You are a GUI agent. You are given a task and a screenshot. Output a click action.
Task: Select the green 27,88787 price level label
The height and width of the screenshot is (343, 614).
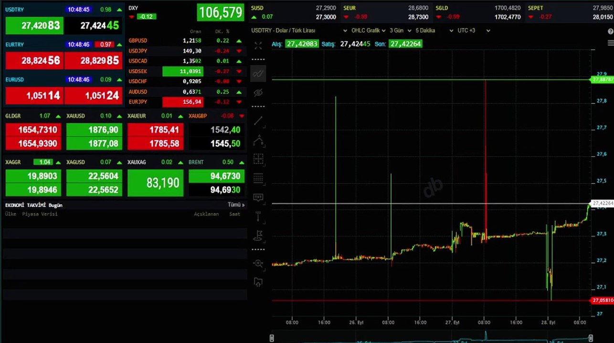point(603,80)
